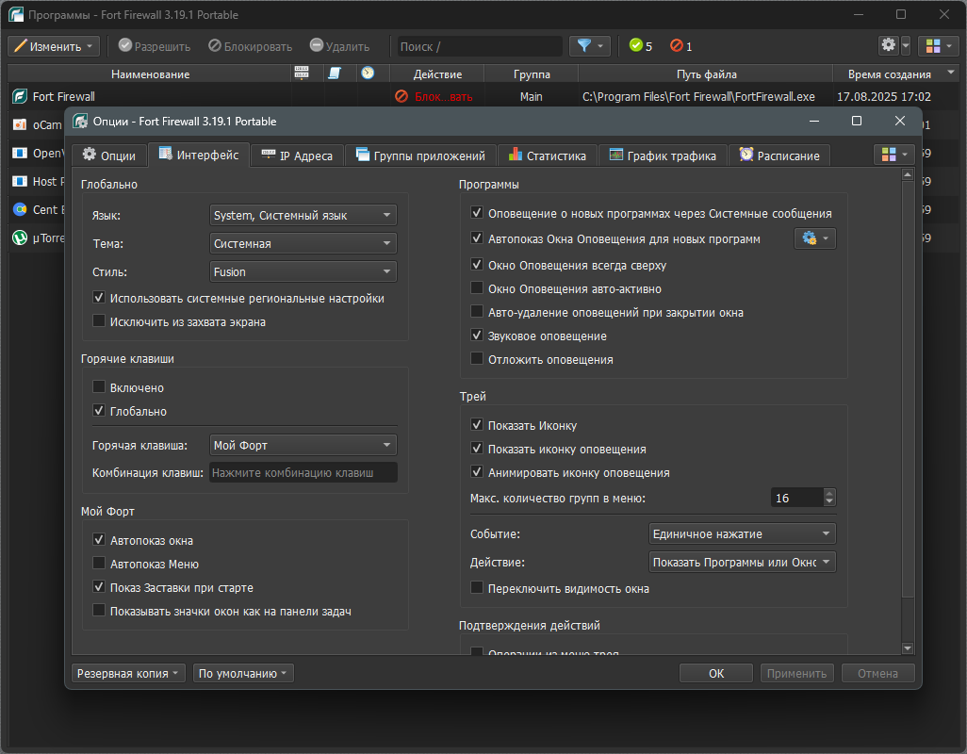Click the Fort Firewall icon in the program list
Viewport: 967px width, 754px height.
[20, 96]
